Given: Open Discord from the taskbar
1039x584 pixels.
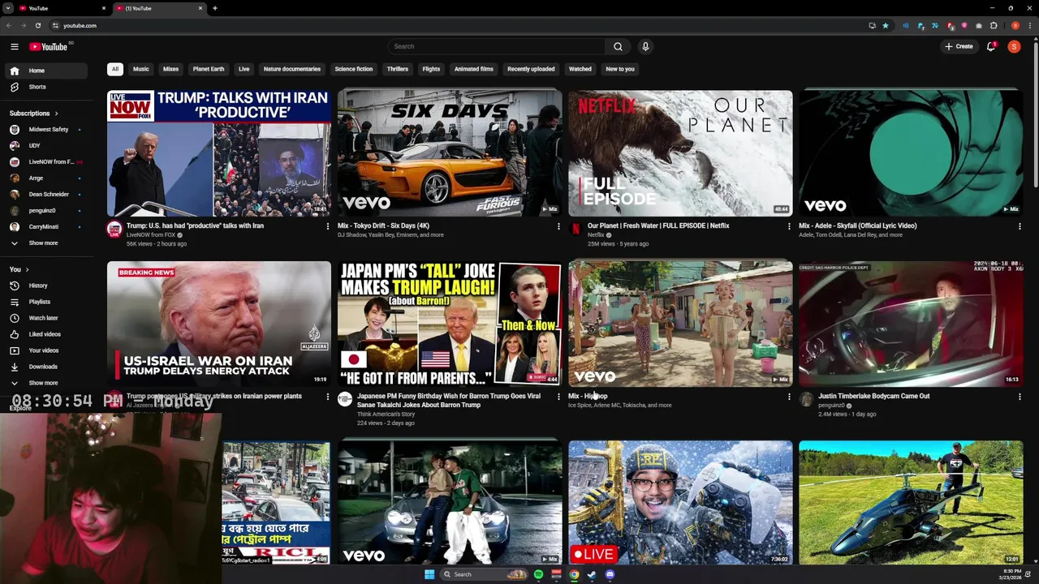Looking at the screenshot, I should click(610, 574).
